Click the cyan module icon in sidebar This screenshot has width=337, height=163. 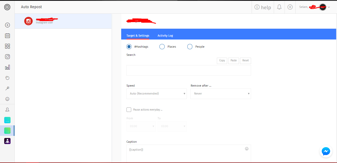coord(7,120)
